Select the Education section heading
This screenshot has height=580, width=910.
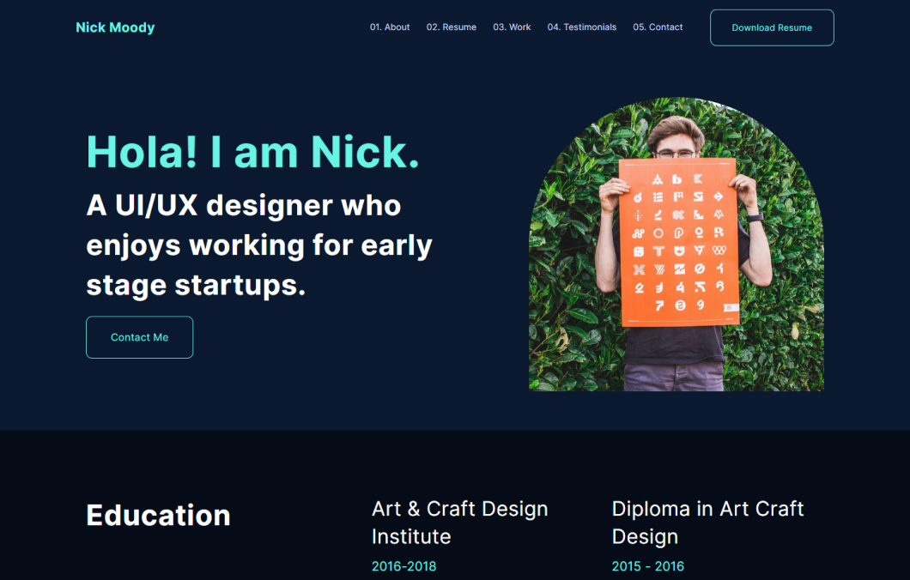click(x=158, y=516)
